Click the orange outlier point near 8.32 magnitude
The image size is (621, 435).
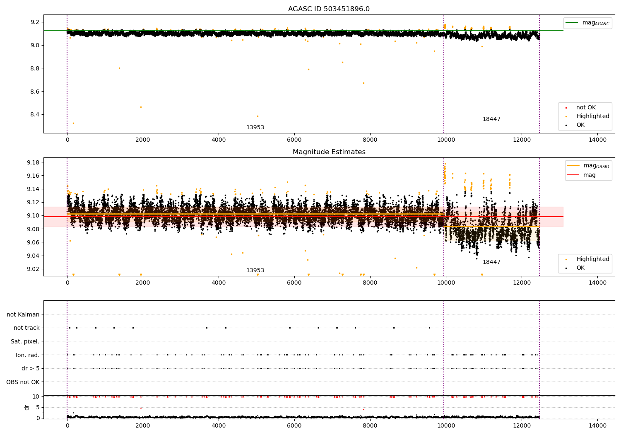[x=73, y=123]
